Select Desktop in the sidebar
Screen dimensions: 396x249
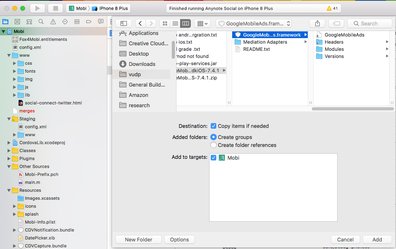point(138,54)
